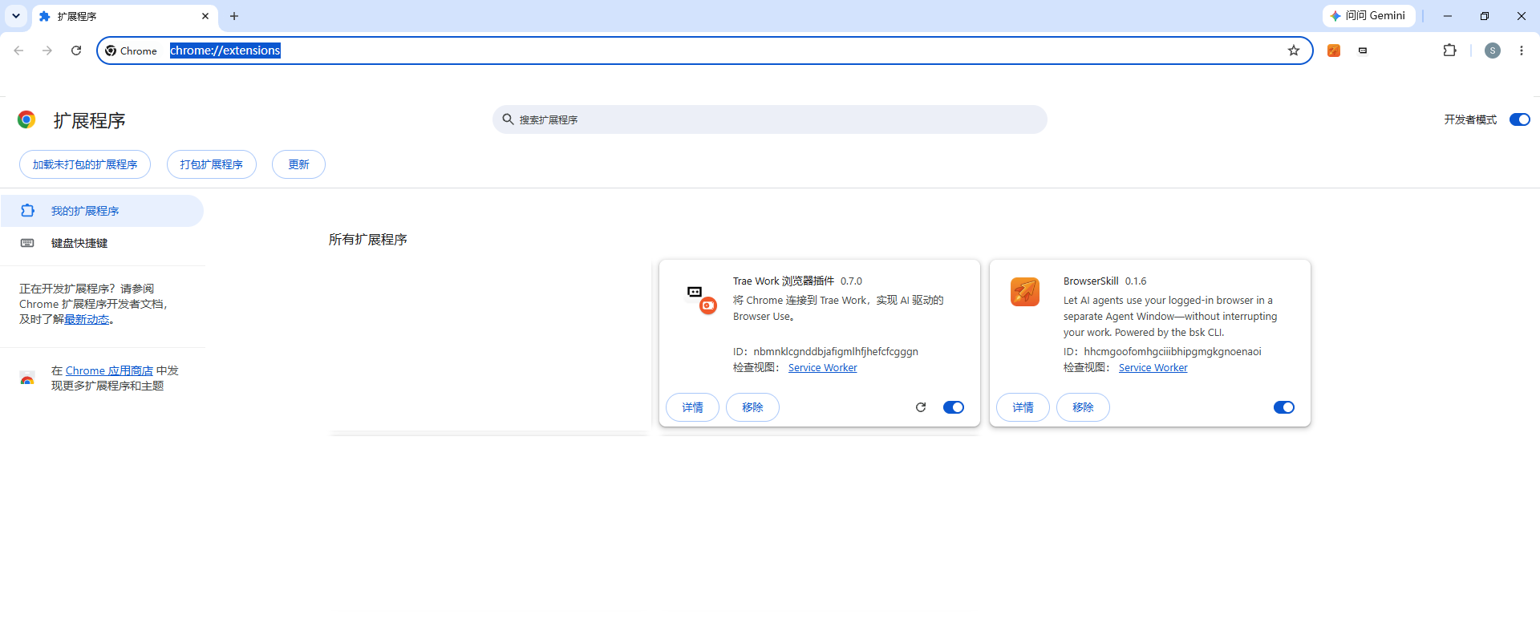Minimize the Chrome window
The width and height of the screenshot is (1540, 639).
click(x=1448, y=16)
